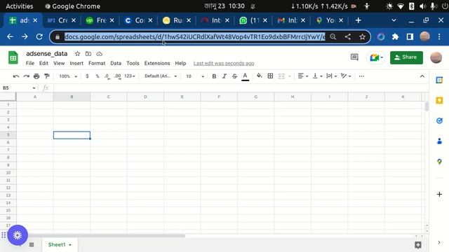Open Tasks side panel icon
Image resolution: width=449 pixels, height=252 pixels.
439,120
